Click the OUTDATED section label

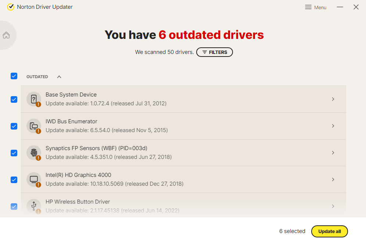(37, 77)
